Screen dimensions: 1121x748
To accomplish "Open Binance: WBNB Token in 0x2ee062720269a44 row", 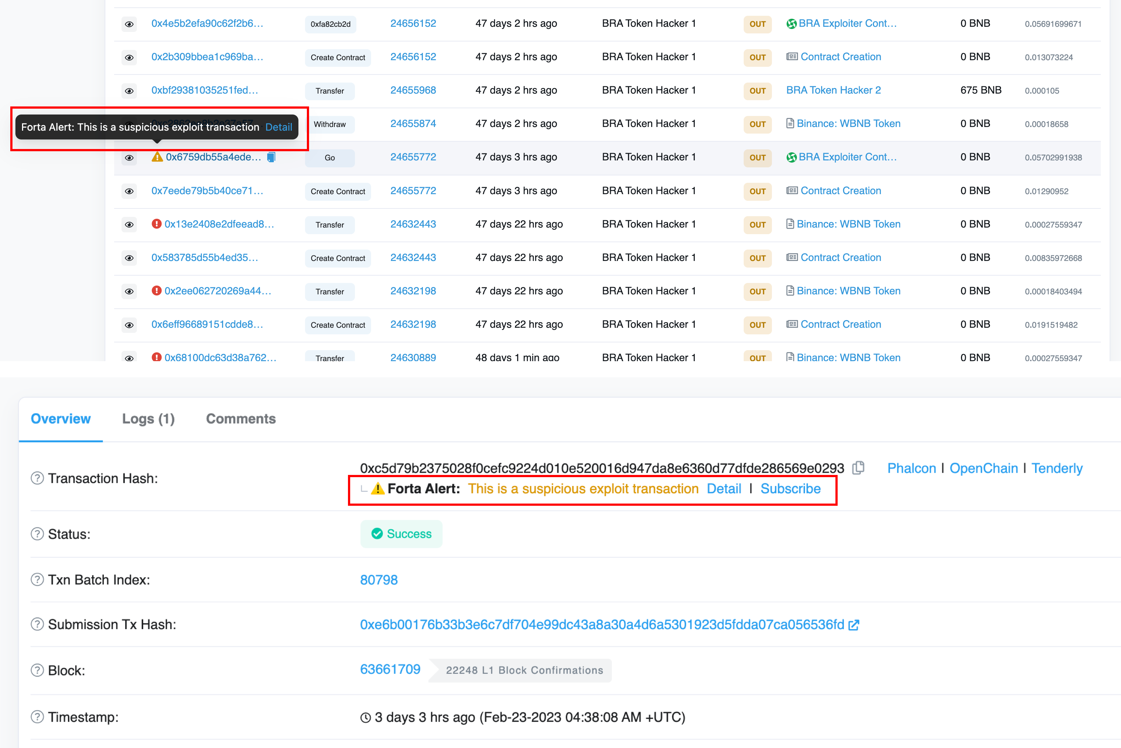I will pyautogui.click(x=849, y=291).
